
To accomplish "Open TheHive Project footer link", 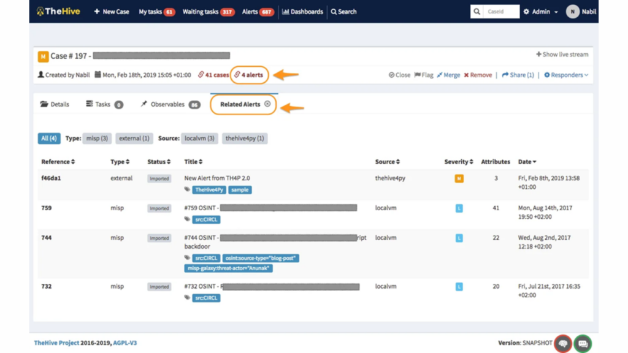I will point(56,343).
